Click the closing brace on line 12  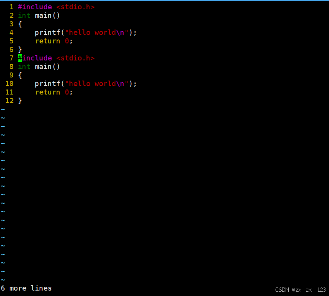point(20,101)
